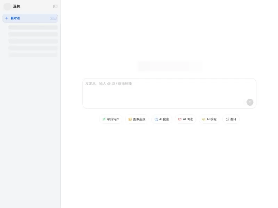
Task: Select the last chat history entry
Action: pyautogui.click(x=33, y=55)
